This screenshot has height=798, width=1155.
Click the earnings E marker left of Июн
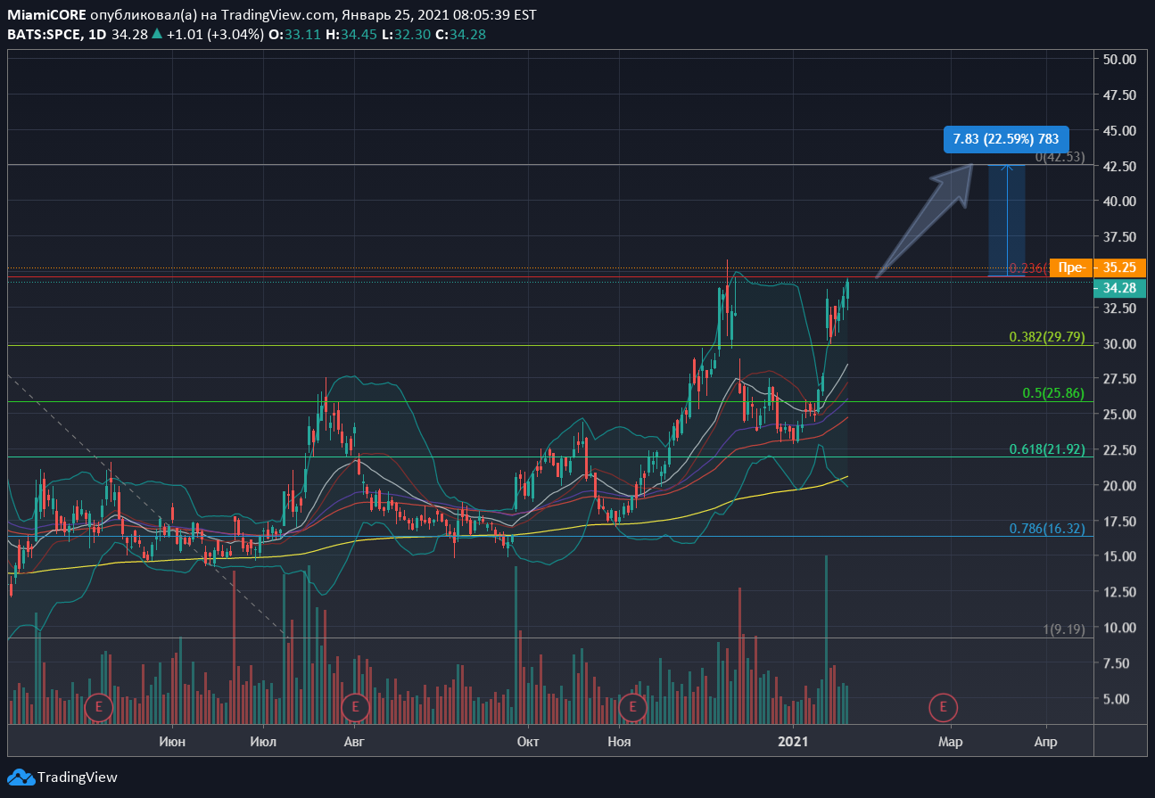[99, 708]
